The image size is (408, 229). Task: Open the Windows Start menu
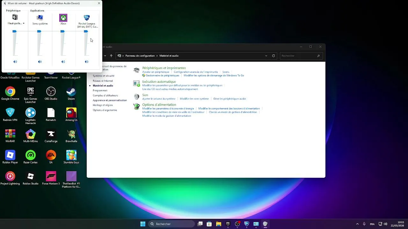(143, 224)
